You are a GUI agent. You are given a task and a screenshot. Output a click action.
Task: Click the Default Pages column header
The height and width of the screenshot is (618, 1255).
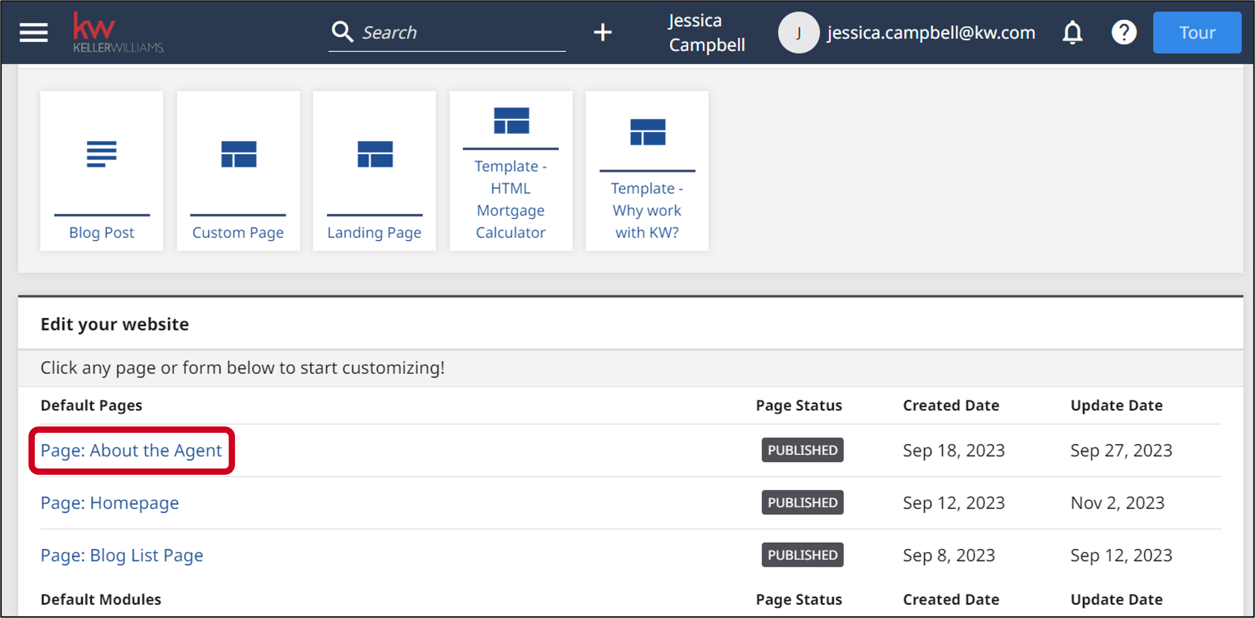point(91,405)
